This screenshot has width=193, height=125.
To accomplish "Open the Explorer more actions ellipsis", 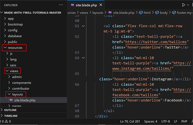I will pos(61,5).
